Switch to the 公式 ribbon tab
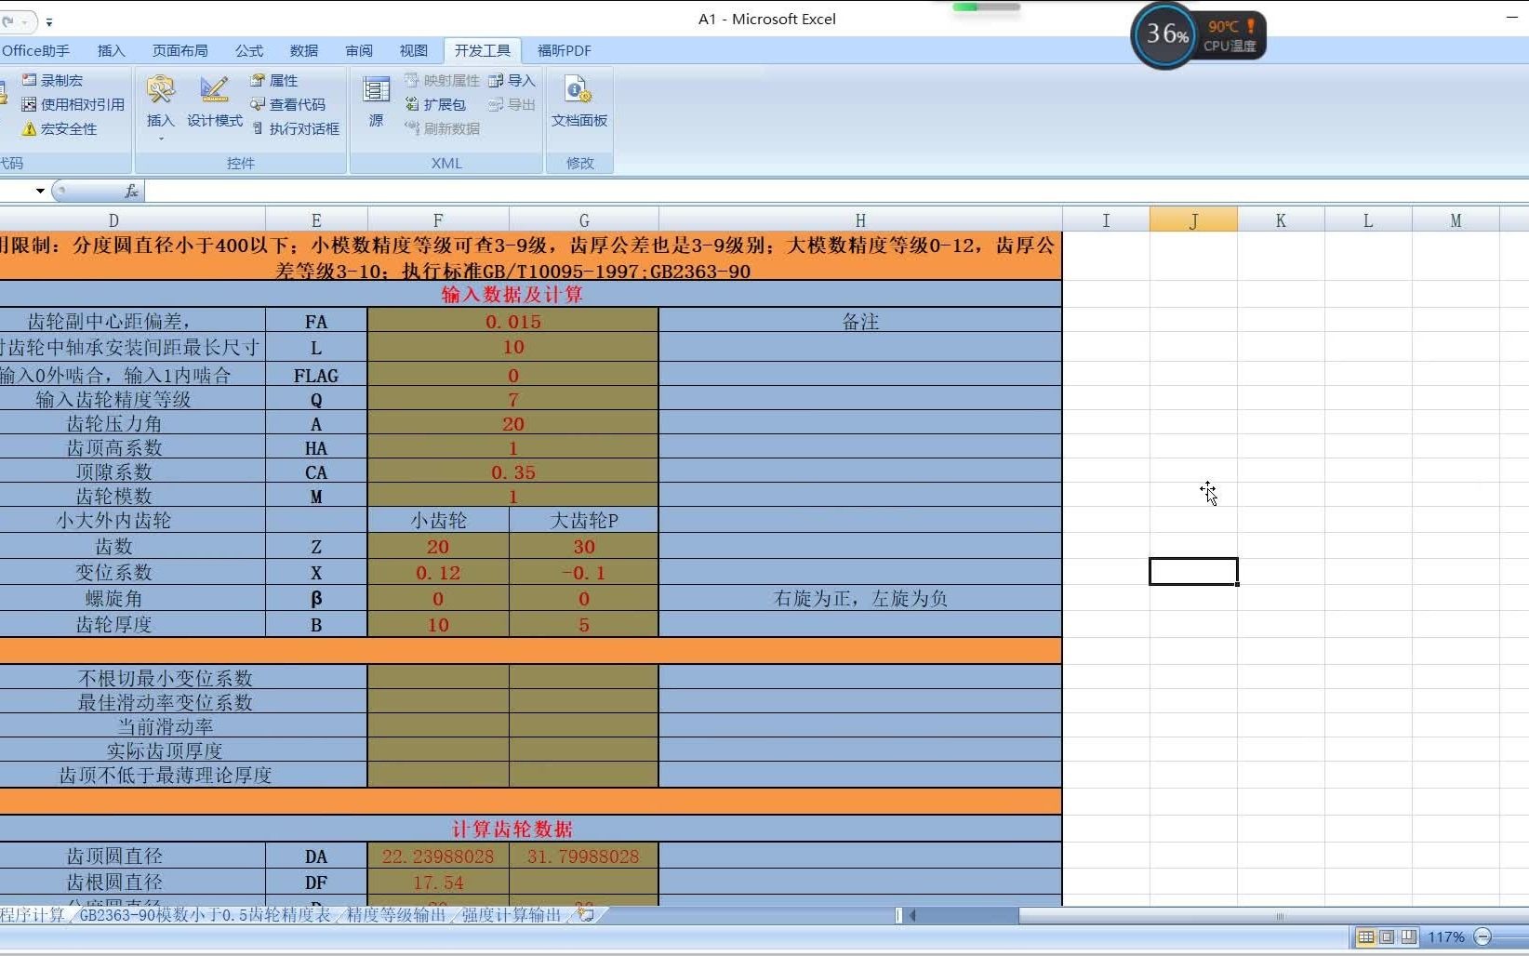This screenshot has width=1529, height=956. (248, 50)
